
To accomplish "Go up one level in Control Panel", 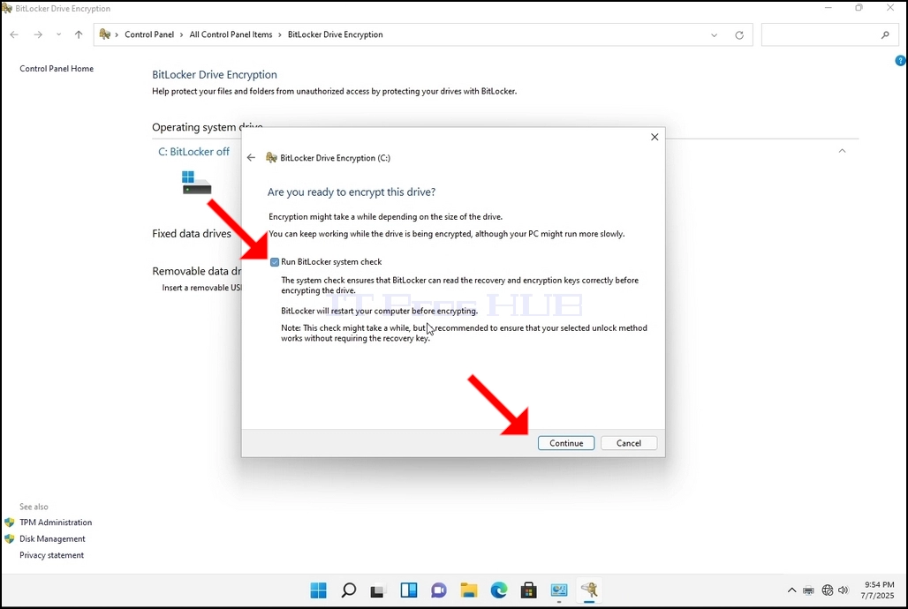I will tap(79, 34).
